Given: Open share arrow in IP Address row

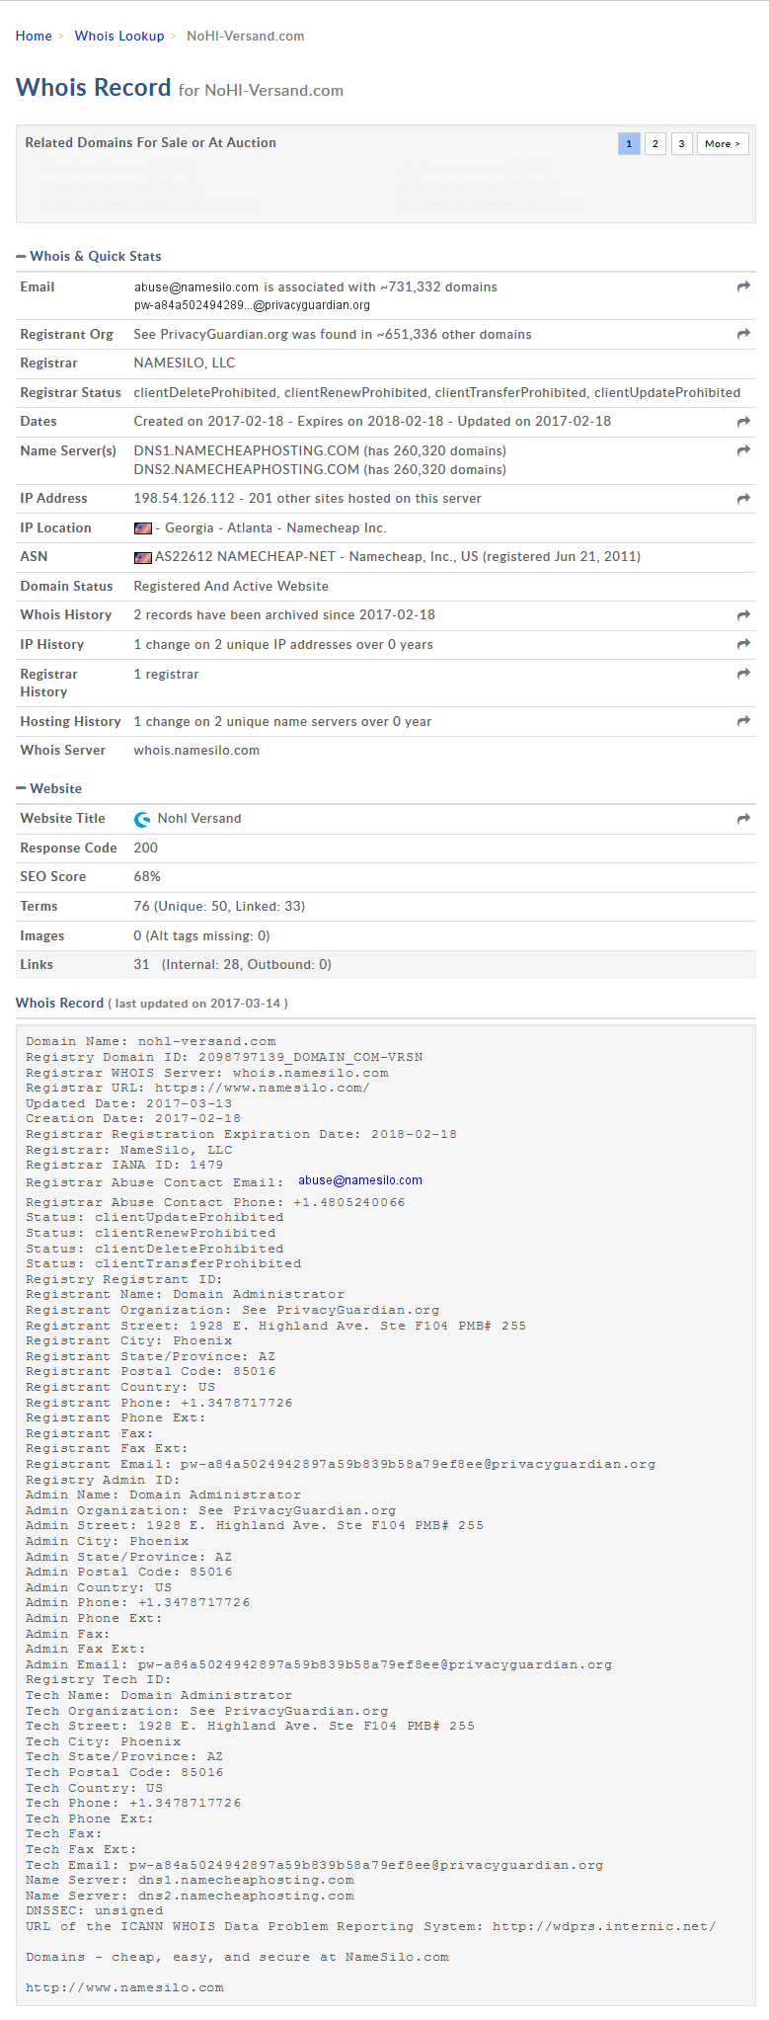Looking at the screenshot, I should pyautogui.click(x=743, y=499).
